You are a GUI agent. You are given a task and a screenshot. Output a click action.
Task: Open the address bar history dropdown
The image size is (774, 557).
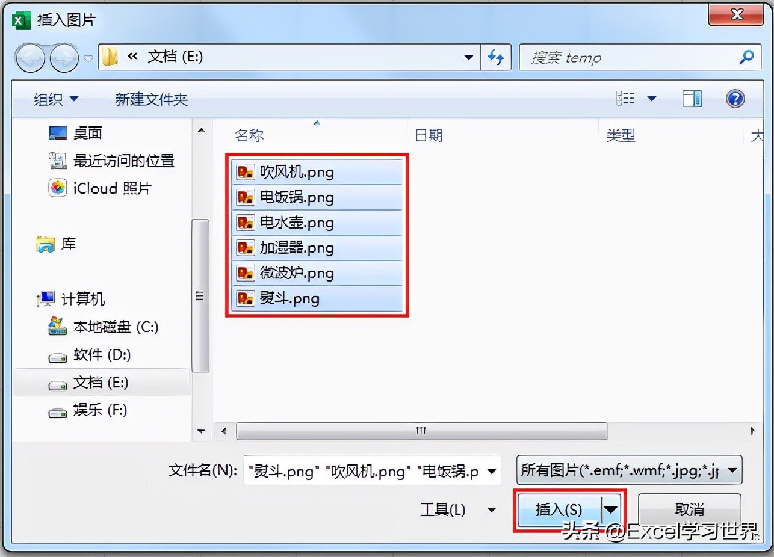click(469, 58)
